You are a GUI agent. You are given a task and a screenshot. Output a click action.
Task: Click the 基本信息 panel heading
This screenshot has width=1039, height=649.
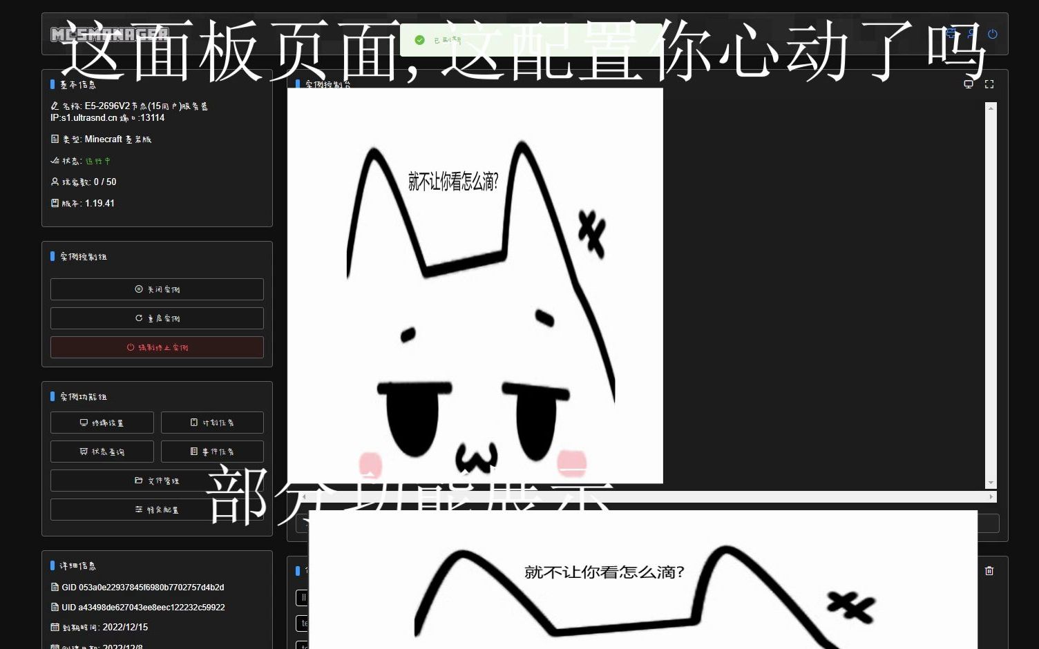click(x=78, y=85)
